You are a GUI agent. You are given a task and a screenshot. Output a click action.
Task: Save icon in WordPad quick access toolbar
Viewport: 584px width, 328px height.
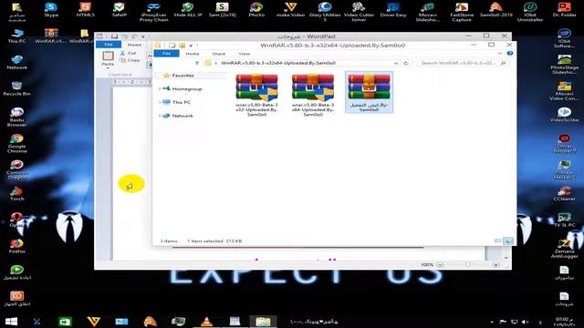114,36
